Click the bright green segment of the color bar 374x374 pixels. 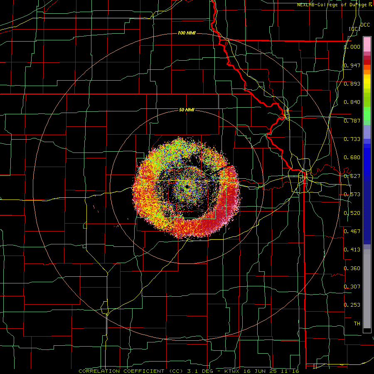pos(367,113)
